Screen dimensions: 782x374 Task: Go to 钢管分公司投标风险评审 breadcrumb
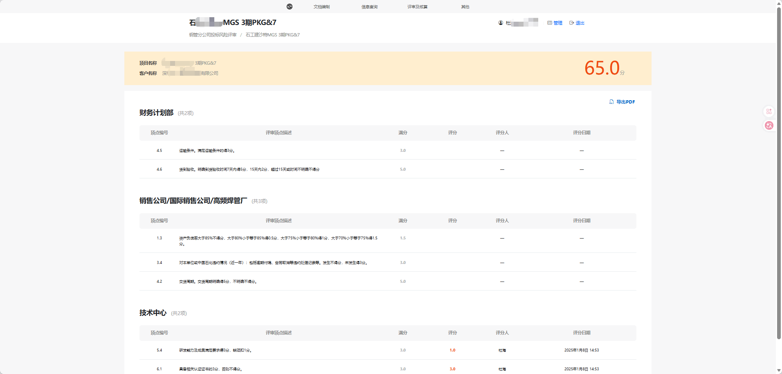point(213,35)
